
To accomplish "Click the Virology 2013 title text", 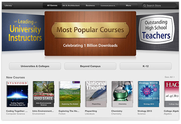I will (x=145, y=111).
